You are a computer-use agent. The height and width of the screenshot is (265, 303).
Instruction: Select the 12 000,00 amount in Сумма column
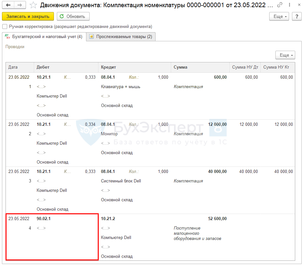click(x=217, y=125)
